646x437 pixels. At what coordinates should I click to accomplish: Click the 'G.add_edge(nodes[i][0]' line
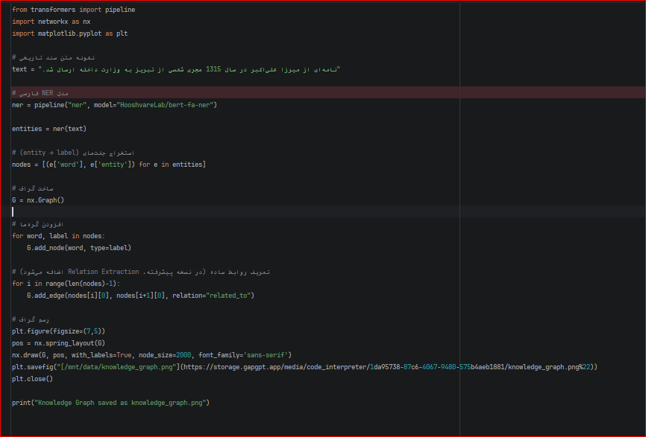pos(140,296)
